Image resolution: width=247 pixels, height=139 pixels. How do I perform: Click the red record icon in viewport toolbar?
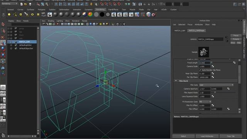coord(58,24)
